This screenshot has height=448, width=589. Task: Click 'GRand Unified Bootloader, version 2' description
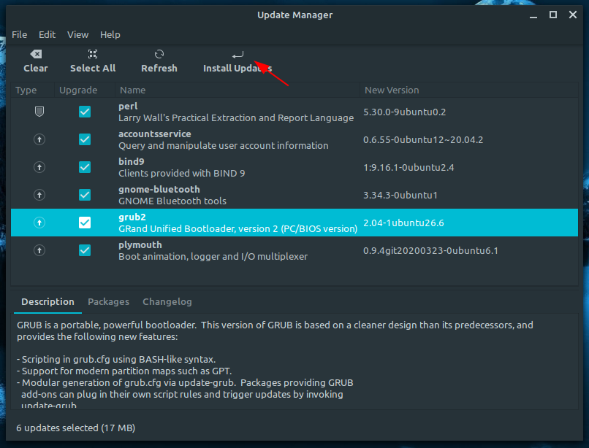238,229
